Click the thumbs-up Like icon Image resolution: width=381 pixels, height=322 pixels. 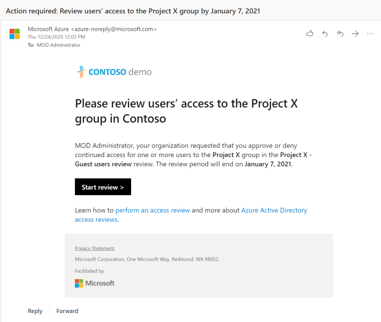pyautogui.click(x=310, y=34)
